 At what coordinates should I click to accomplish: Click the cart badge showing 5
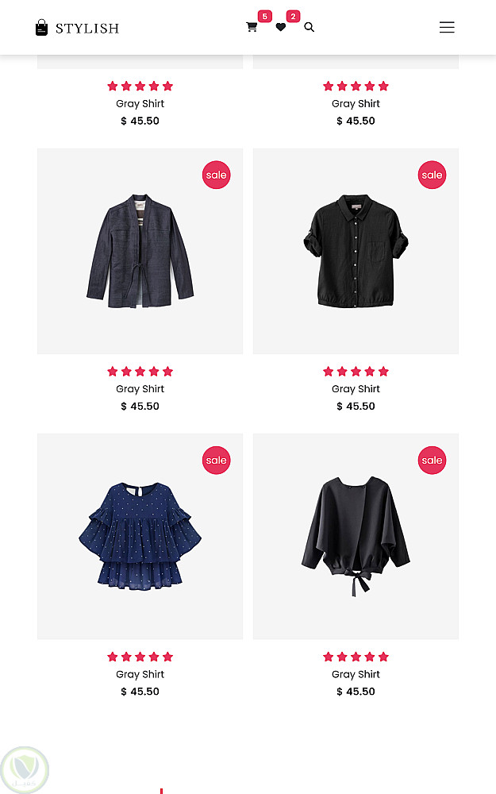point(265,16)
